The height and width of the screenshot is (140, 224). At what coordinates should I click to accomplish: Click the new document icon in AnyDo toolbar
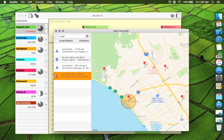31,16
